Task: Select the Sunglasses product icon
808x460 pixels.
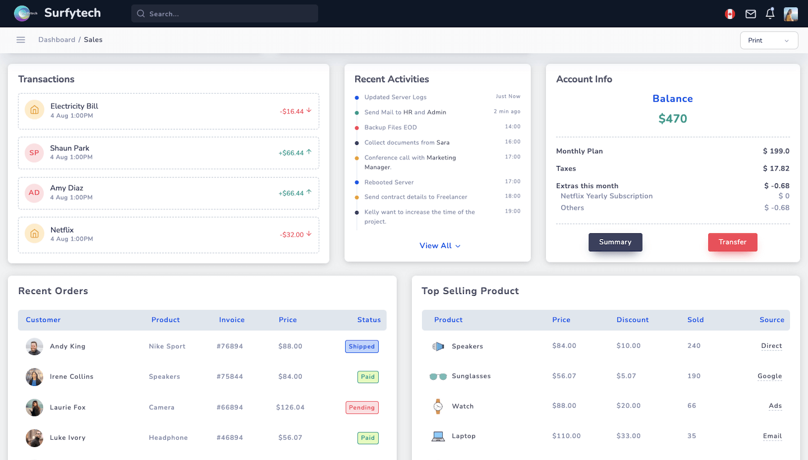Action: [438, 376]
